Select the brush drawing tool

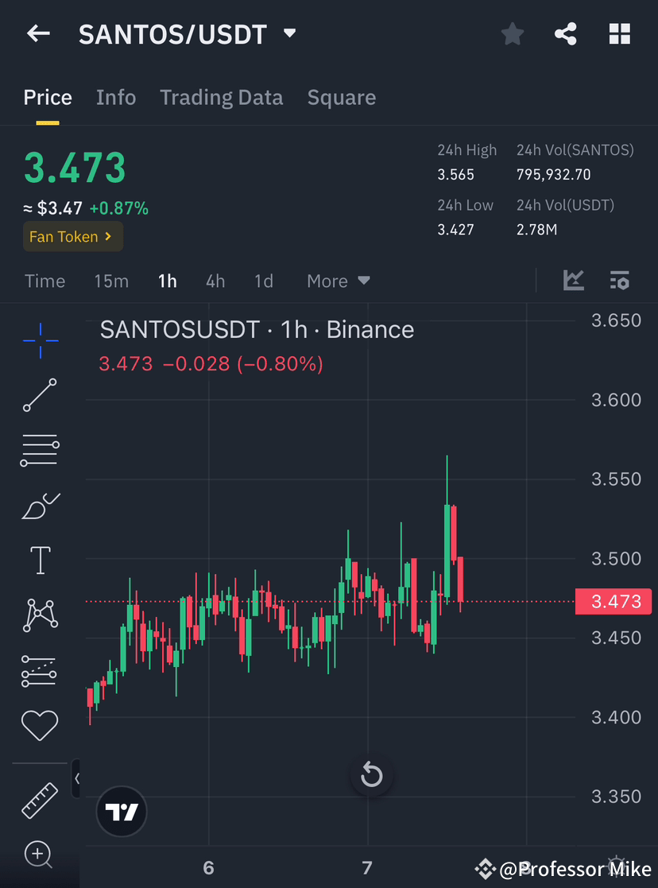(x=40, y=505)
